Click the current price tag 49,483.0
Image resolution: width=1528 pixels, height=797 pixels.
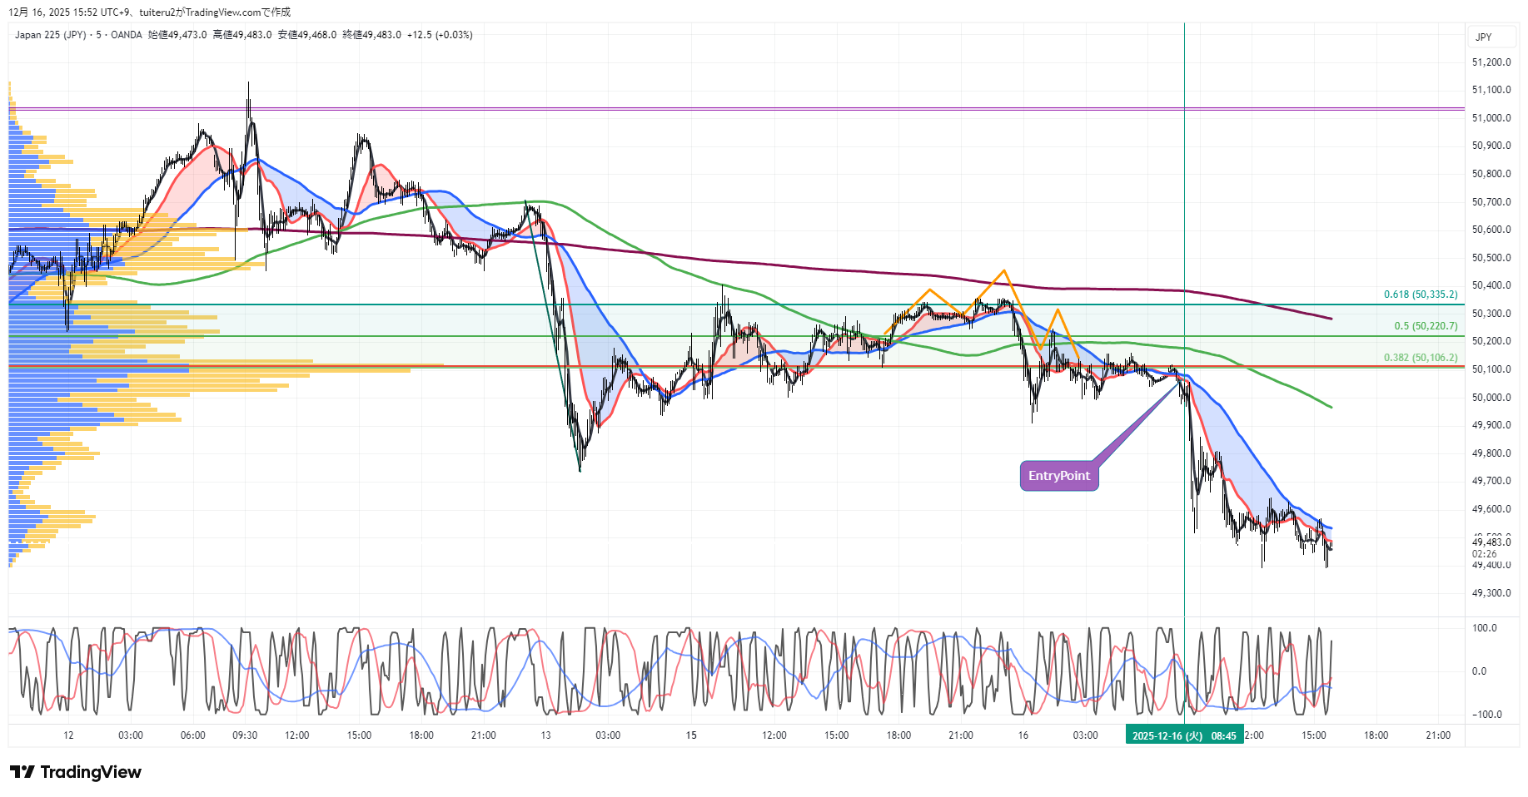pyautogui.click(x=1491, y=542)
